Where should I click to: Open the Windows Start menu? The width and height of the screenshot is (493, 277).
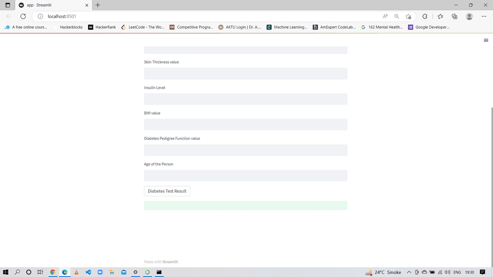[6, 272]
